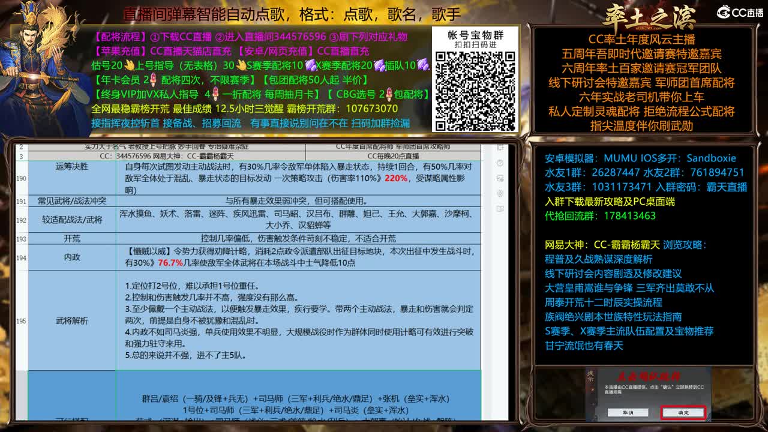Click the 开荒 label cell
Screen dimensions: 768x432
point(72,239)
